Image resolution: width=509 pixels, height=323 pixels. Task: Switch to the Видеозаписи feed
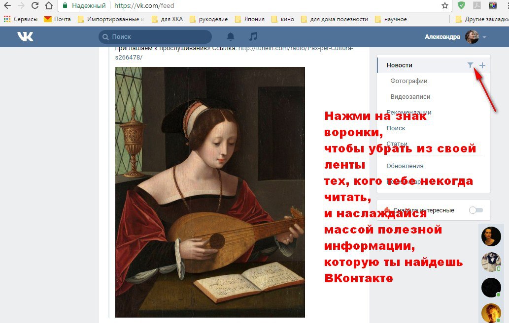[x=410, y=96]
